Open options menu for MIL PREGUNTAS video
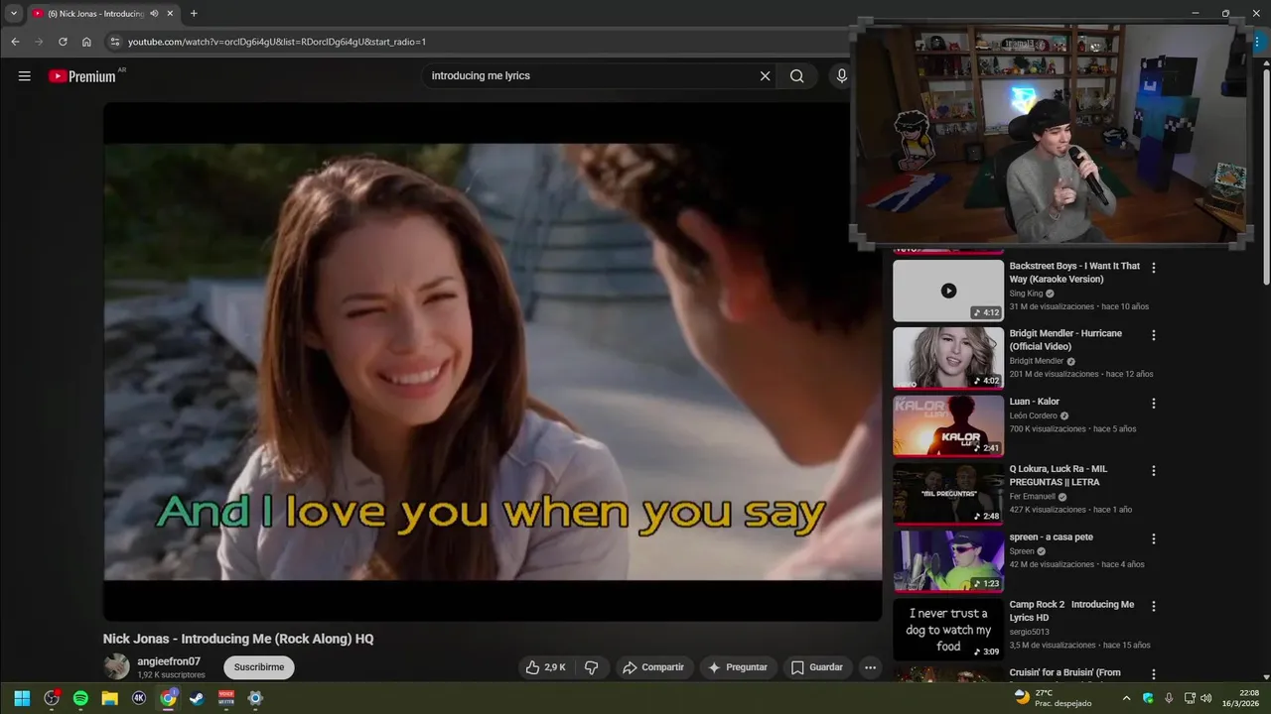This screenshot has width=1271, height=714. pos(1154,471)
